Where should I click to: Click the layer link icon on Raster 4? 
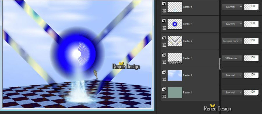164,38
